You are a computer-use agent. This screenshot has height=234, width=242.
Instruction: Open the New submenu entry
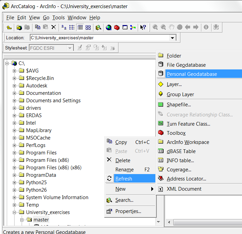130,189
